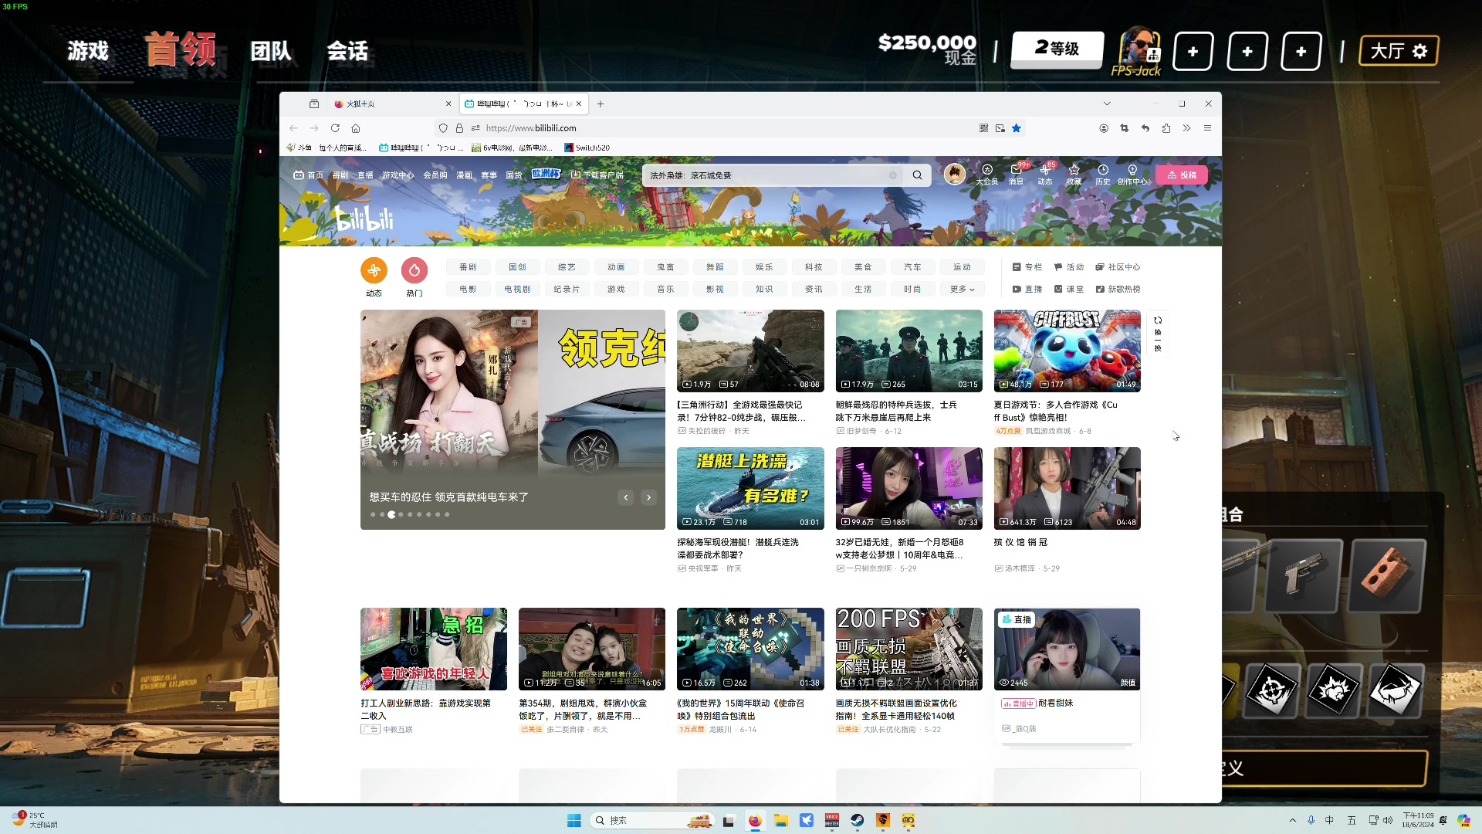Image resolution: width=1482 pixels, height=834 pixels.
Task: Open 下载客户端 link in bilibili header
Action: [597, 175]
